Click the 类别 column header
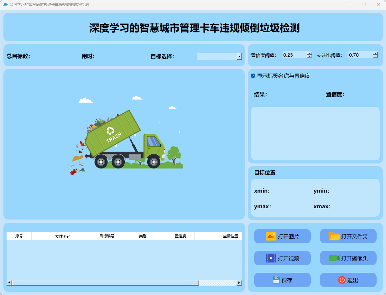This screenshot has width=386, height=295. (143, 236)
